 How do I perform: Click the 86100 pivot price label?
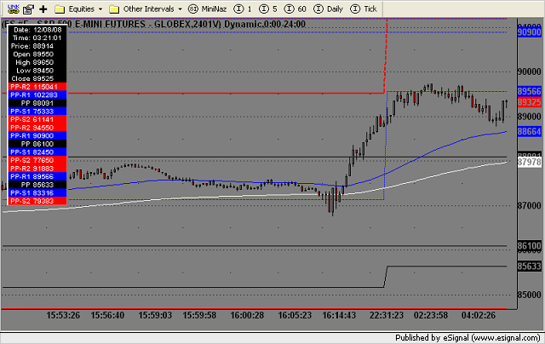[x=530, y=246]
